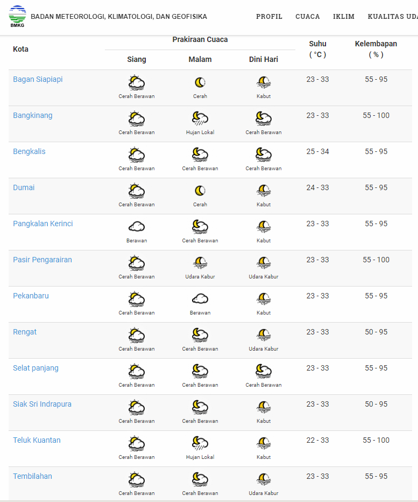Click Dumai night Cerah moon icon
Screen dimensions: 418x502
coord(200,191)
